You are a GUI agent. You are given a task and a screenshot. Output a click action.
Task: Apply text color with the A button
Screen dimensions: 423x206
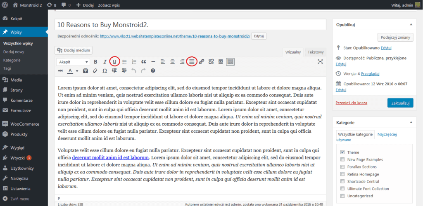[70, 71]
